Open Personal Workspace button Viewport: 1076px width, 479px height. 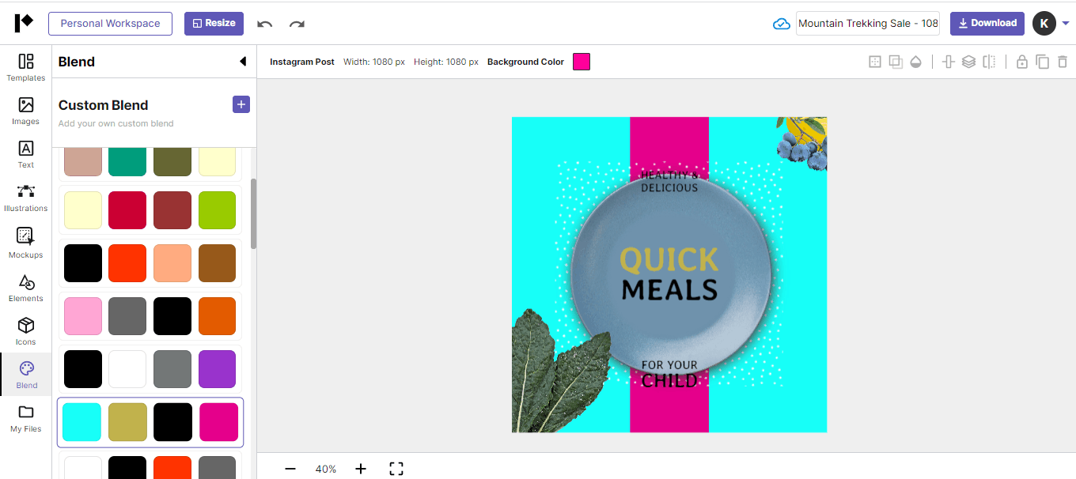pos(110,24)
